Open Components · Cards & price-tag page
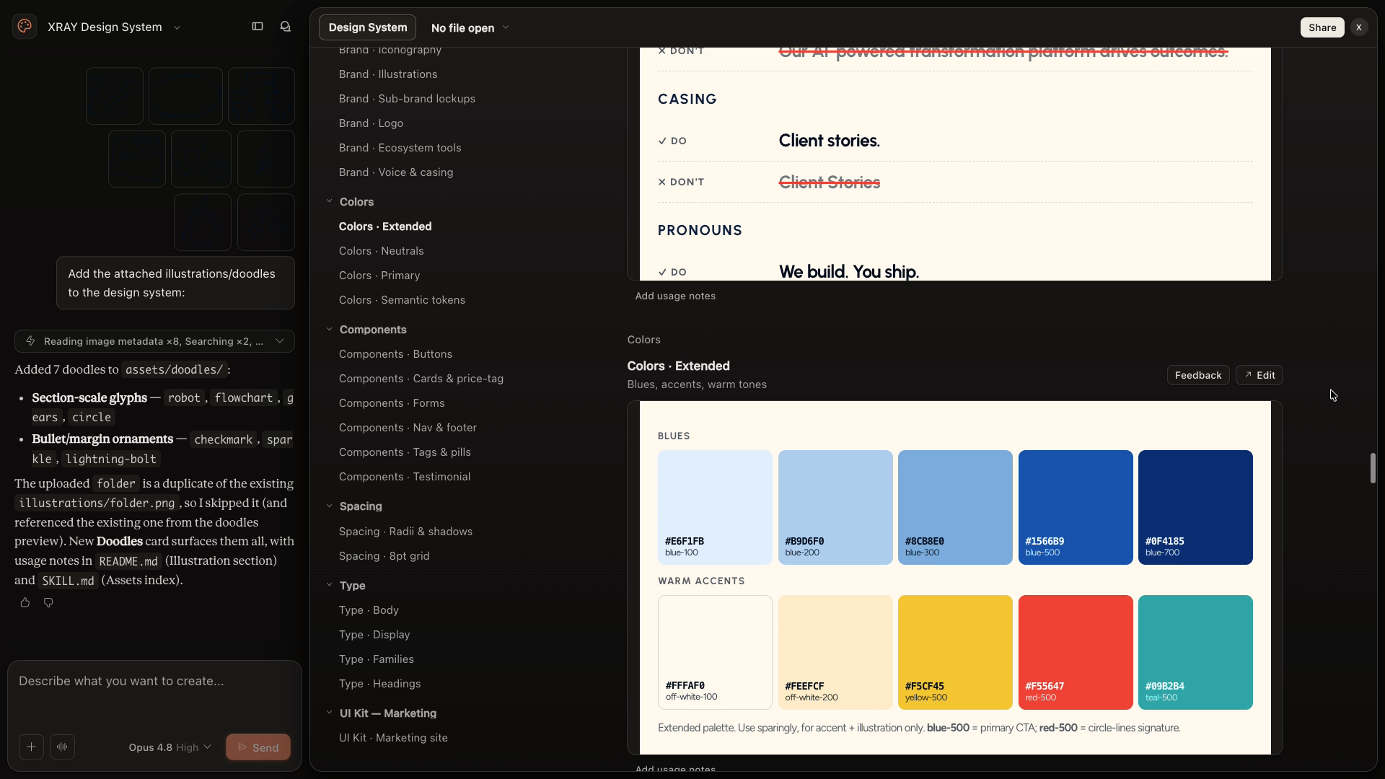Screen dimensions: 1385x779 point(421,379)
